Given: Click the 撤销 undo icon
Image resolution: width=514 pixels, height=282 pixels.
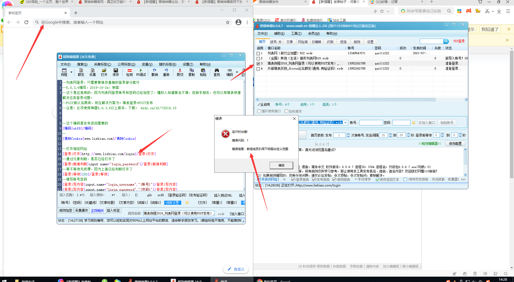Looking at the screenshot, I should tap(155, 72).
